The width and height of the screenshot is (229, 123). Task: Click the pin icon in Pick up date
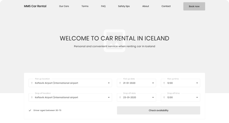pos(120,83)
